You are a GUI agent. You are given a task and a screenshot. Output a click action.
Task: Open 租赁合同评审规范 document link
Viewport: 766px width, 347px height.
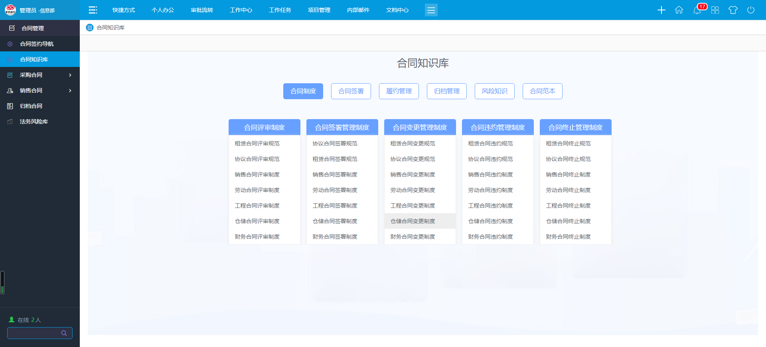pyautogui.click(x=257, y=143)
